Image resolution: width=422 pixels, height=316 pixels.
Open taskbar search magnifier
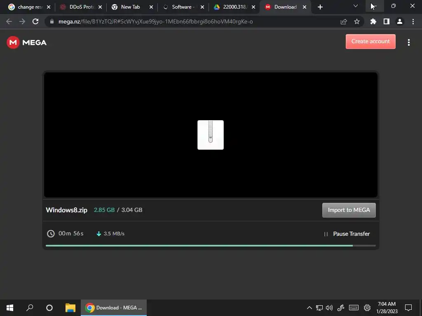click(x=30, y=308)
